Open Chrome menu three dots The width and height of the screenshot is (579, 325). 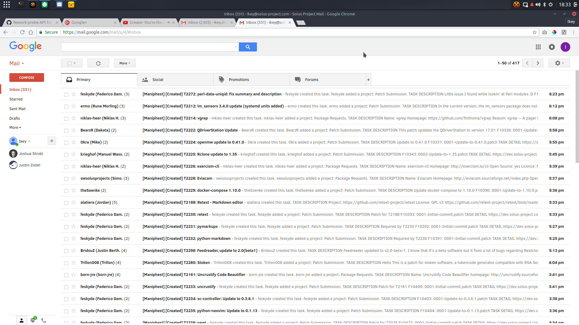point(574,32)
